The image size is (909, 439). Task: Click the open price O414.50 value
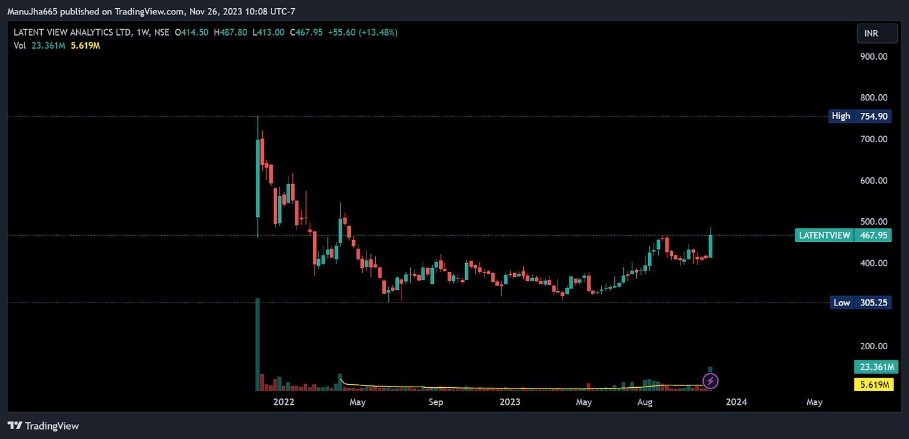(x=191, y=32)
